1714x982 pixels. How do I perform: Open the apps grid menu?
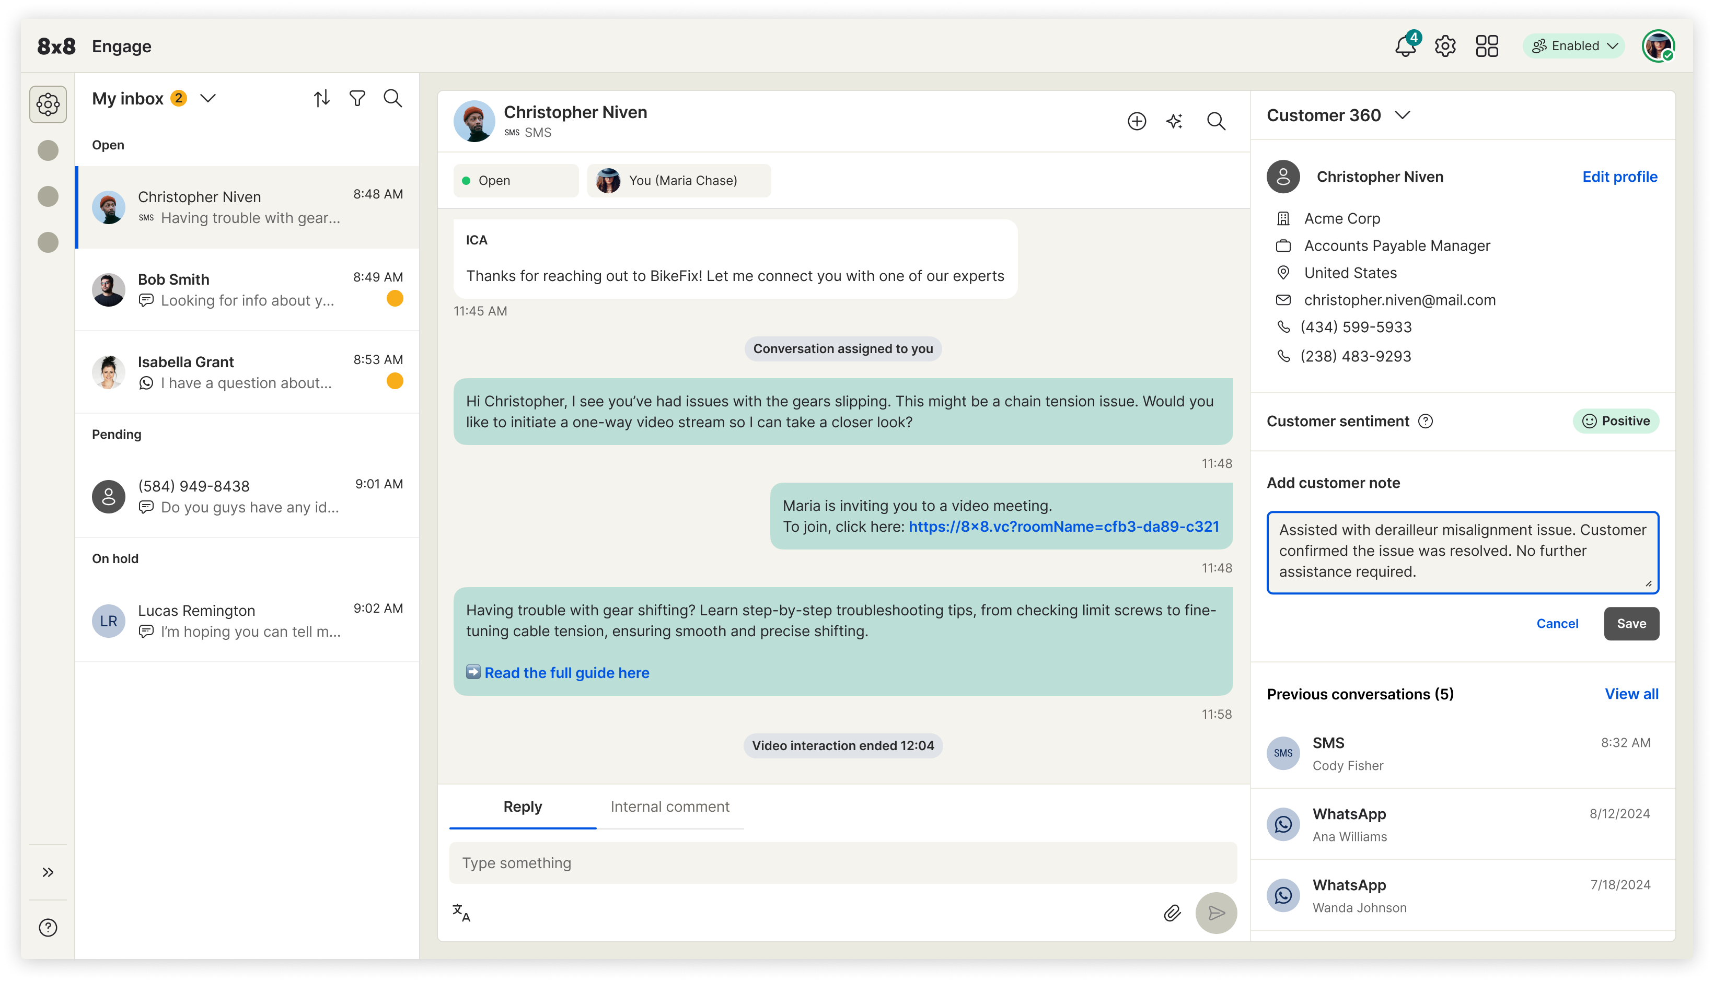click(x=1487, y=46)
